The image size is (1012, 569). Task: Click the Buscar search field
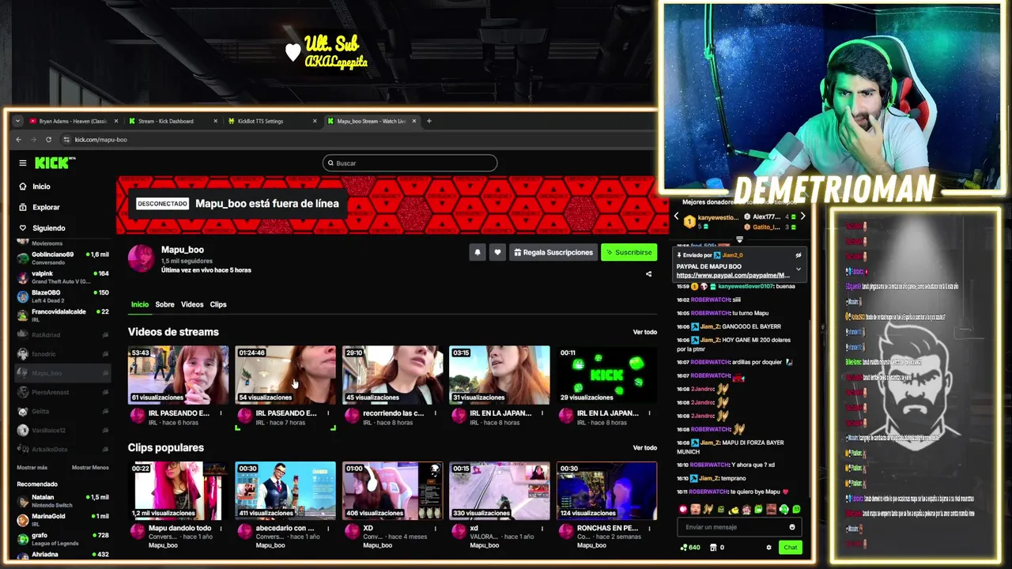pyautogui.click(x=410, y=163)
